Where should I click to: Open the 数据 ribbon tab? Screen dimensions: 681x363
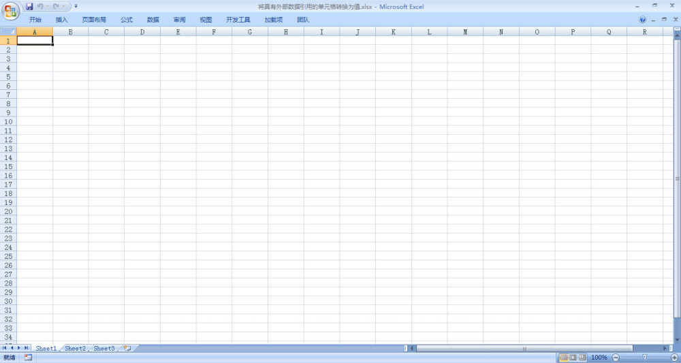(153, 20)
